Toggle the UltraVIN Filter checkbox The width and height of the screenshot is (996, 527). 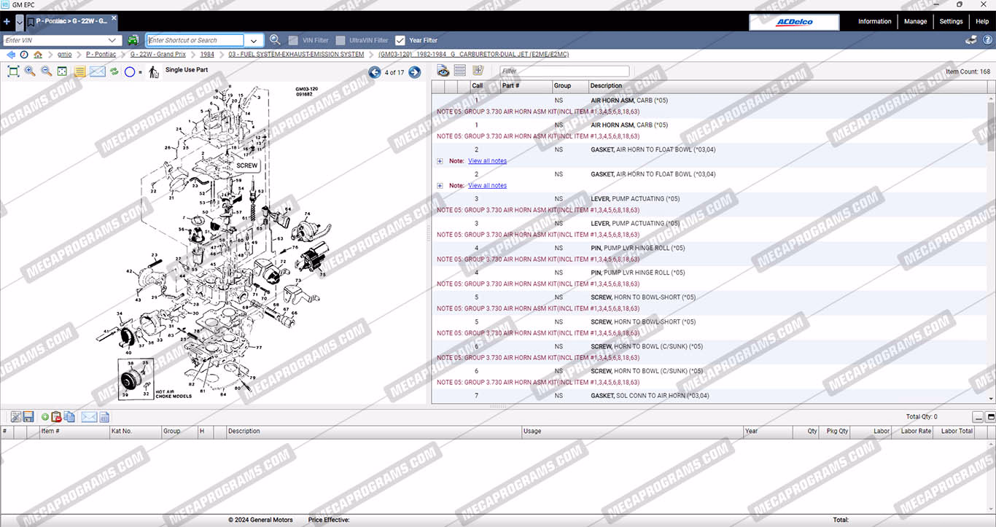coord(341,40)
